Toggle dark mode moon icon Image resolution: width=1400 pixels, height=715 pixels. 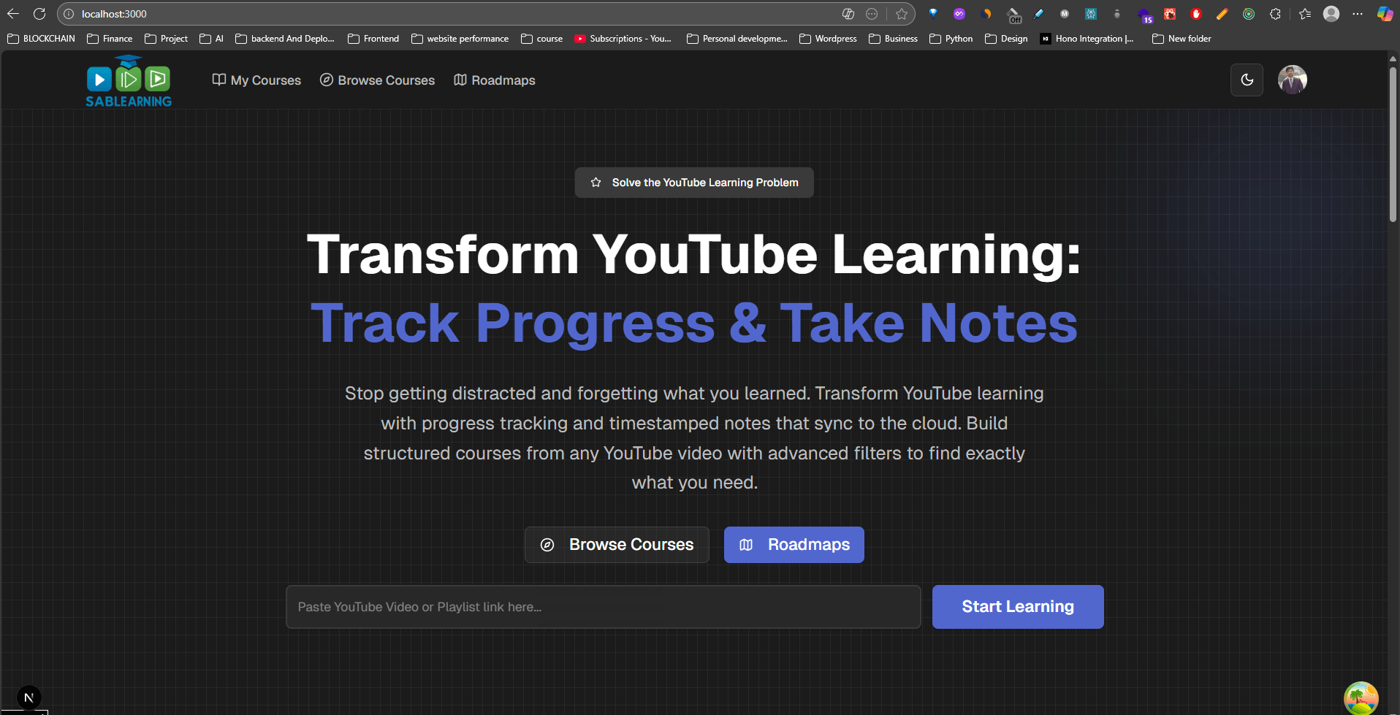point(1247,80)
